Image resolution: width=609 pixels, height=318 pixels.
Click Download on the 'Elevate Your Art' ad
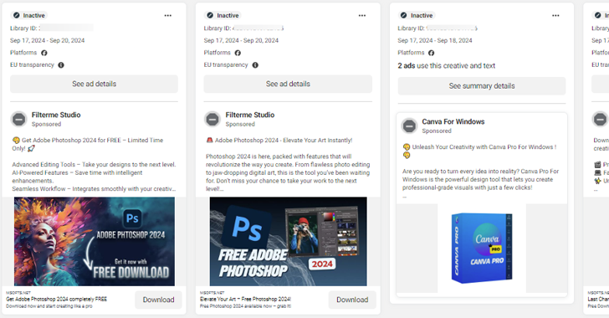coord(352,300)
